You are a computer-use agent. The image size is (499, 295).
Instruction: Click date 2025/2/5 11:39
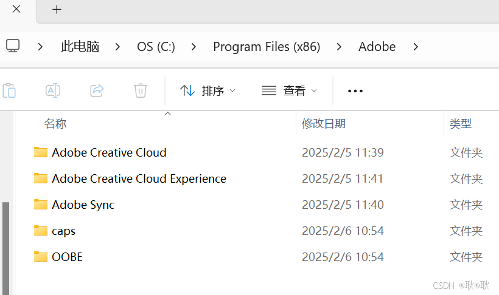click(x=343, y=152)
